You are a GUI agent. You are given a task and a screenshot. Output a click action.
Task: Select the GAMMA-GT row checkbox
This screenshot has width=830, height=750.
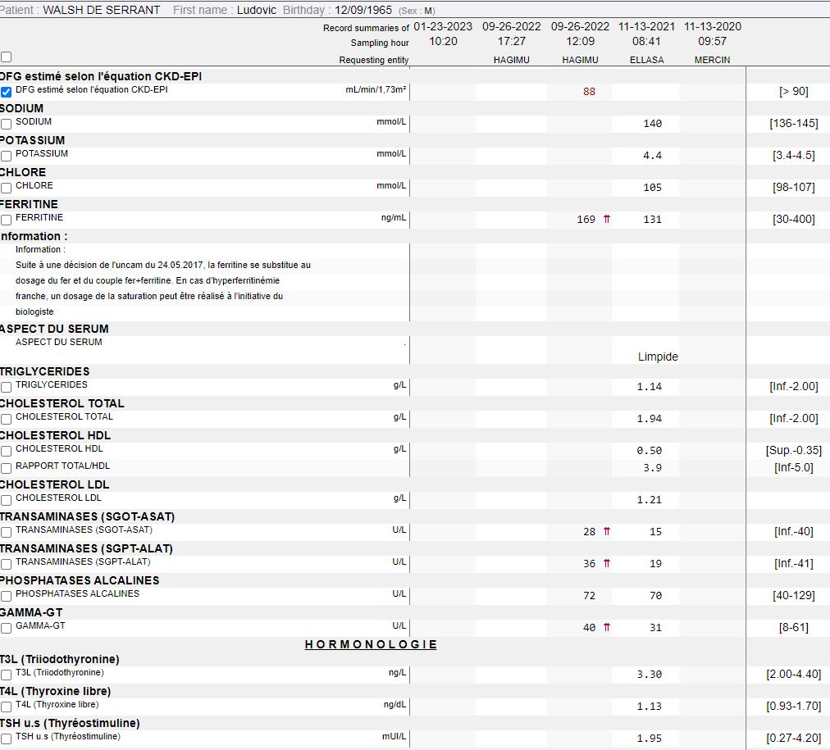(x=7, y=627)
